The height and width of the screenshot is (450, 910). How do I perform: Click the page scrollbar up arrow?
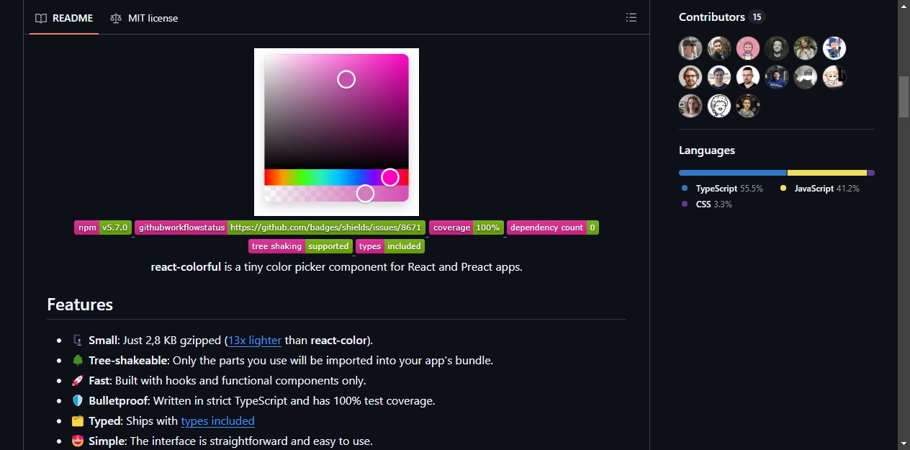click(904, 6)
